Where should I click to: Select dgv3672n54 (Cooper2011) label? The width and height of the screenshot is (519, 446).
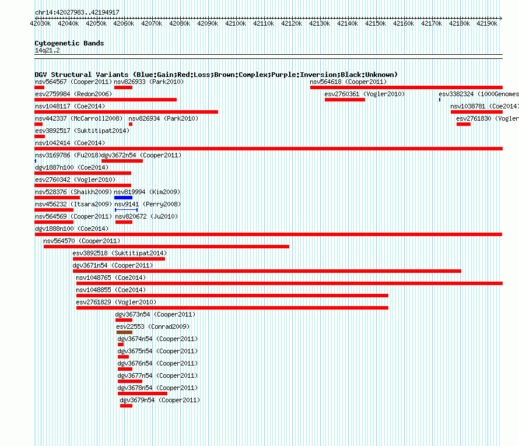pyautogui.click(x=141, y=155)
